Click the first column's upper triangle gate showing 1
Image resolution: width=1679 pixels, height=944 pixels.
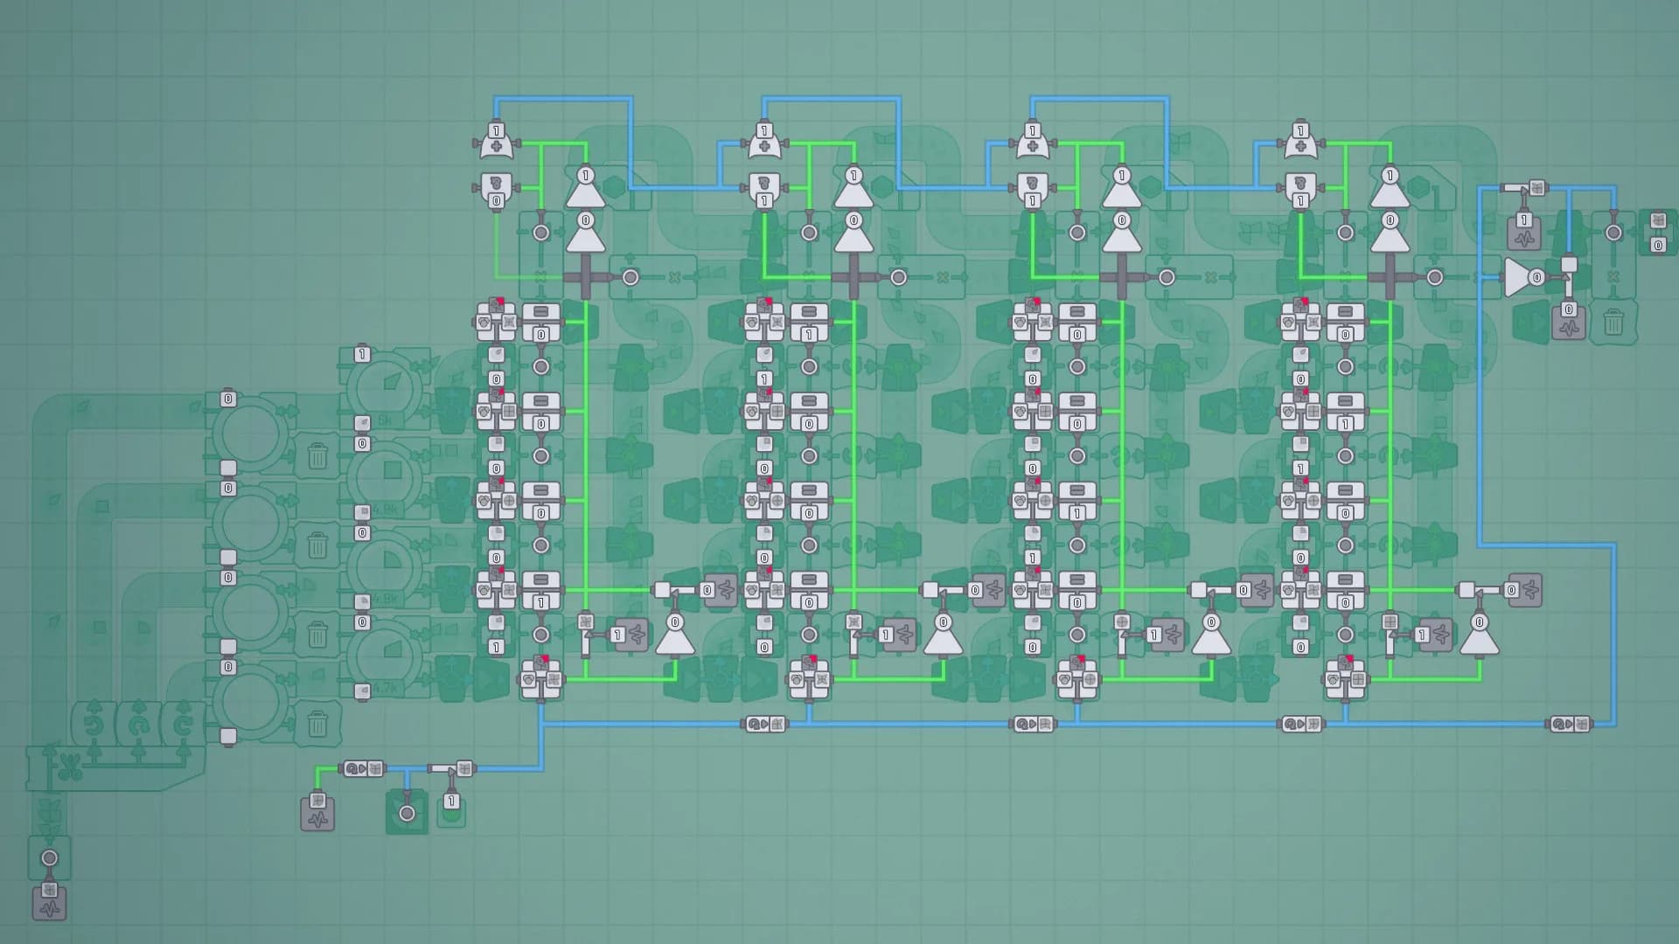click(x=586, y=187)
